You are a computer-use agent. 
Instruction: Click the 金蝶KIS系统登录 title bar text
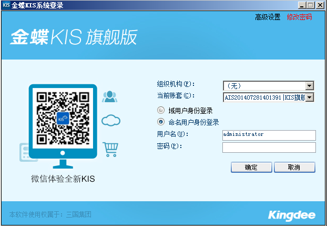37,5
